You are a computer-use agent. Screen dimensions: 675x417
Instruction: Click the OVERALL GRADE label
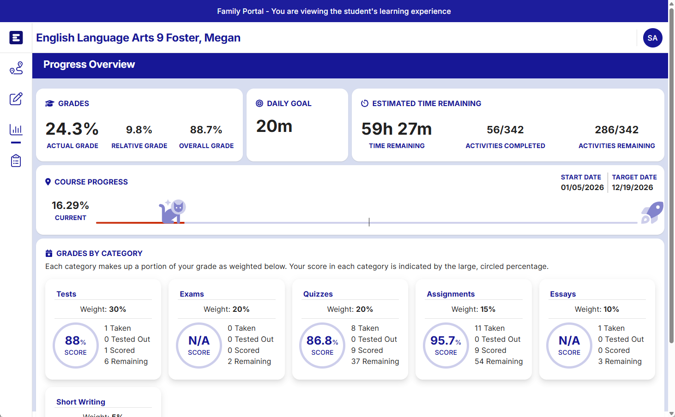click(x=206, y=146)
